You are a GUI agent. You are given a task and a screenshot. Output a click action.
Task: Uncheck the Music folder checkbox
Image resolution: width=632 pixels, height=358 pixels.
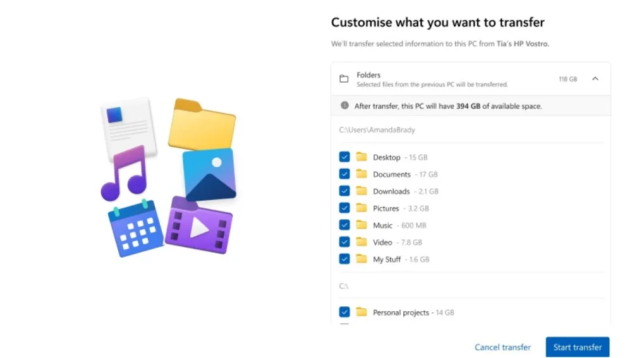(x=344, y=225)
